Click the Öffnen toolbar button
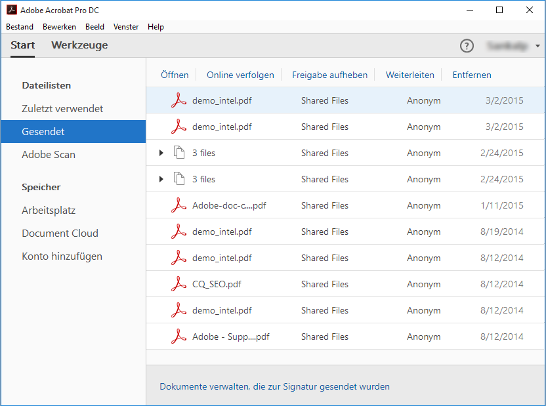The height and width of the screenshot is (406, 546). [x=175, y=75]
